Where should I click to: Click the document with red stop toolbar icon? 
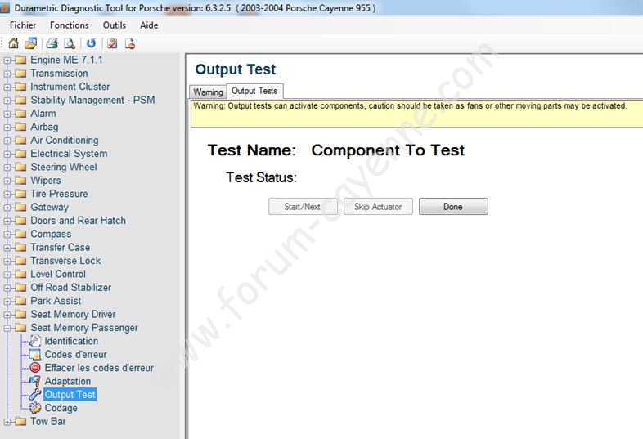(130, 43)
